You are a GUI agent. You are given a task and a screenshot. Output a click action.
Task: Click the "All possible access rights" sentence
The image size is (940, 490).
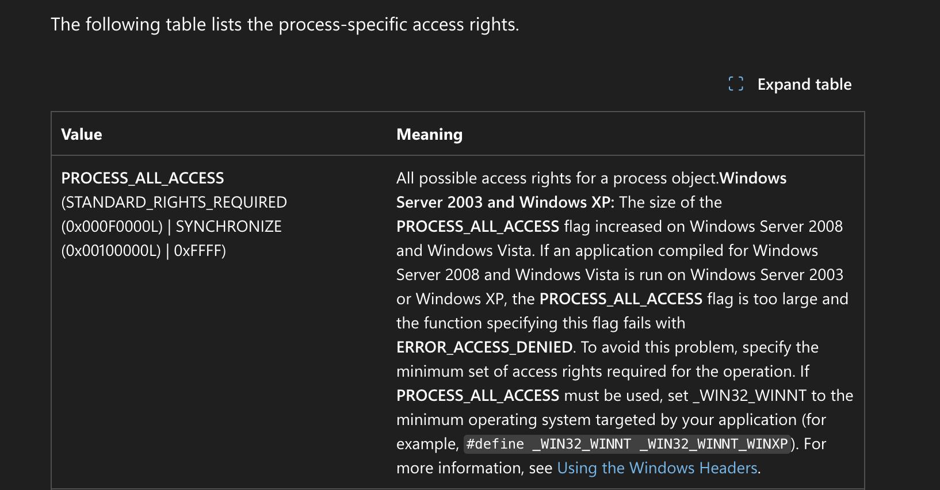click(557, 178)
